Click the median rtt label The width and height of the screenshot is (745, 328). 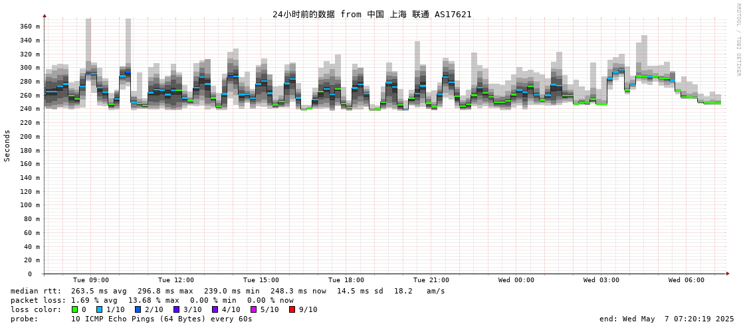36,291
